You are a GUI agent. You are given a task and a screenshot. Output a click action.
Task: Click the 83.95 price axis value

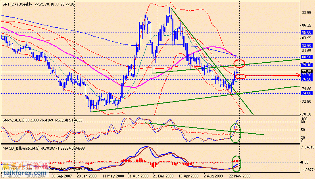(x=307, y=38)
